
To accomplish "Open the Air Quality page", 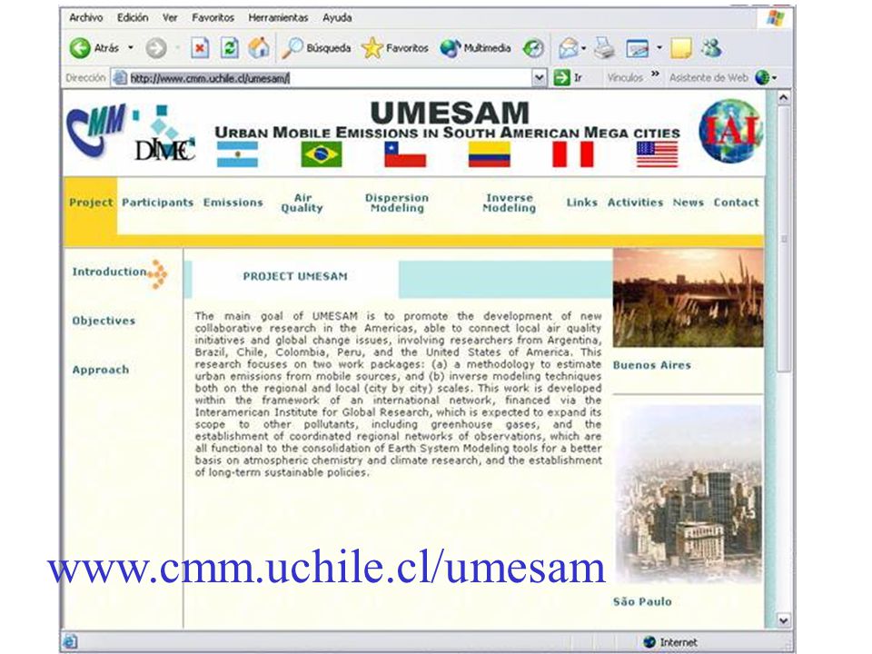I will click(302, 203).
